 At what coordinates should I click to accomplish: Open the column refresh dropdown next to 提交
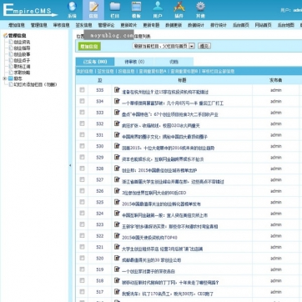coord(164,46)
